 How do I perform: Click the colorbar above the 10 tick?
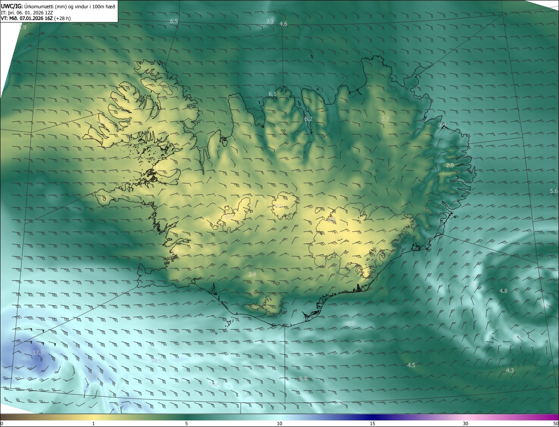click(279, 417)
